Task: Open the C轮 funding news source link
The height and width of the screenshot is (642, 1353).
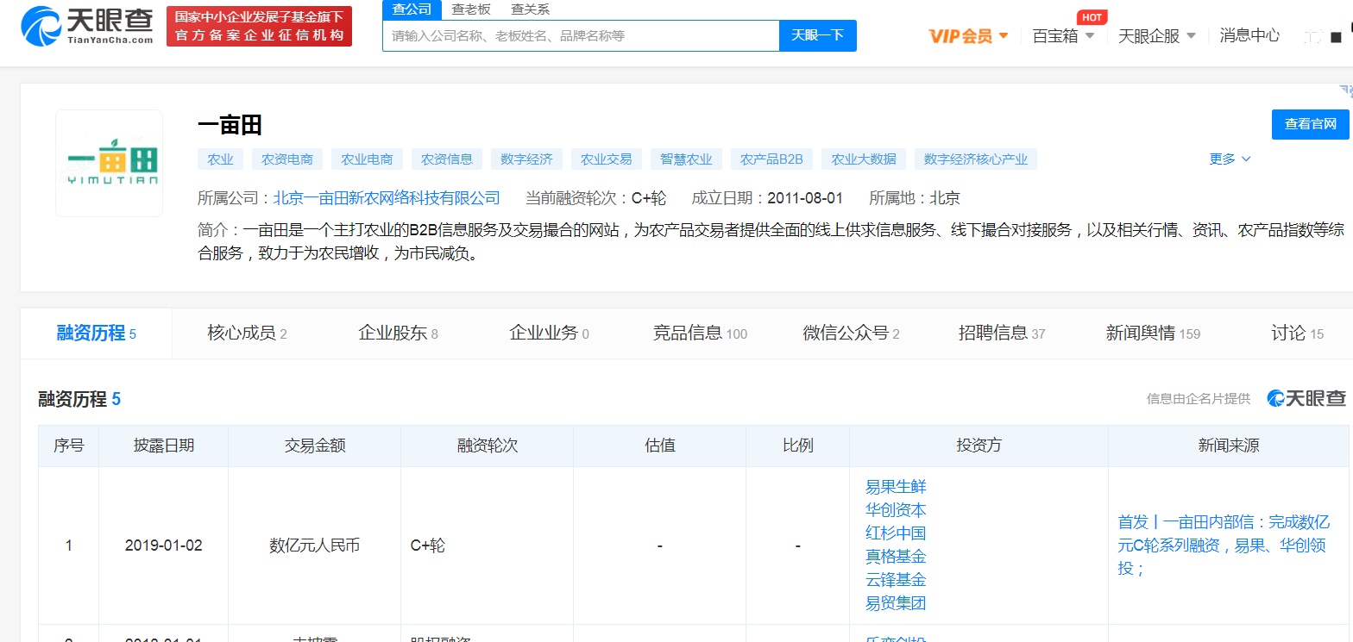Action: pos(1224,545)
